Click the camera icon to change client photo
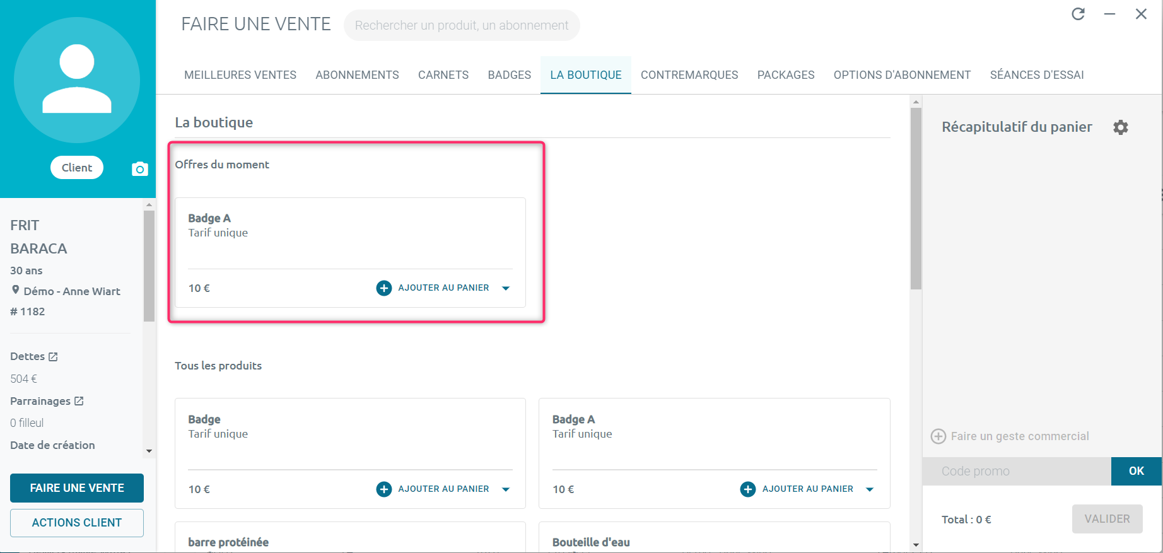This screenshot has height=553, width=1163. [140, 169]
